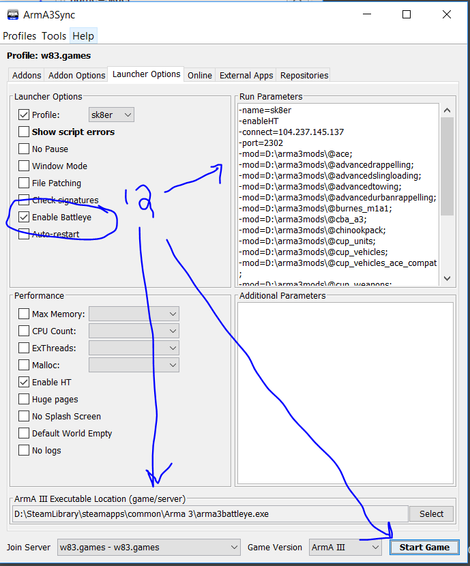The image size is (470, 566).
Task: Click the @chinookpack mod line
Action: (x=312, y=230)
